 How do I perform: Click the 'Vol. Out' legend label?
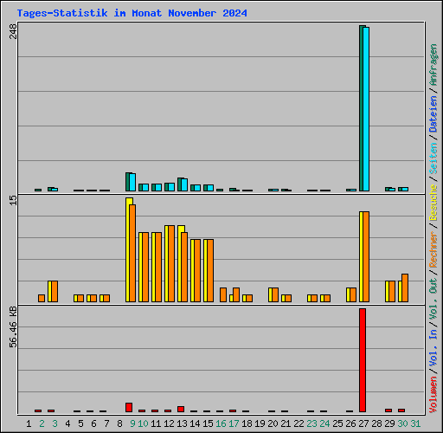pos(433,299)
